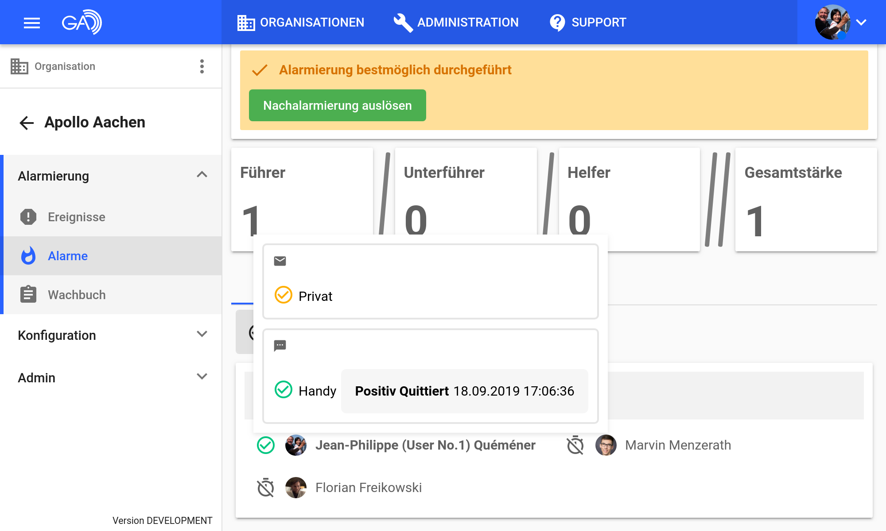
Task: Open the Organisationen menu
Action: [301, 22]
